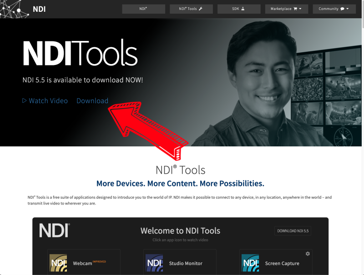Viewport: 364px width, 275px height.
Task: Select the Screen Capture app icon
Action: point(250,263)
